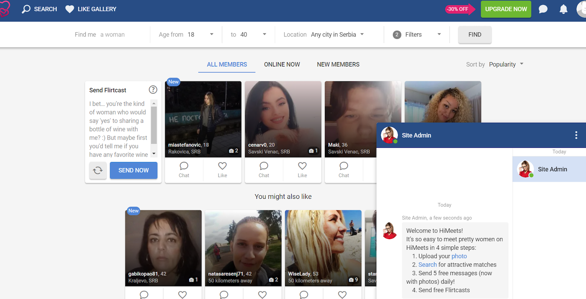
Task: Follow the 'Search' link in welcome message
Action: tap(427, 264)
